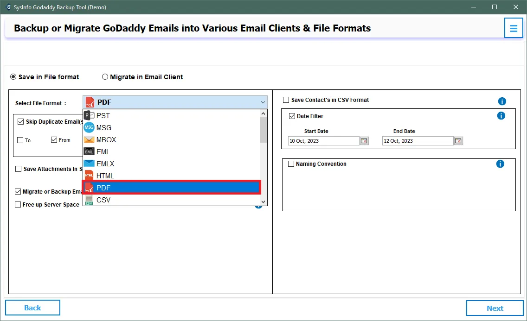Click info icon beside Save Contact's in CSV
The image size is (527, 321).
(501, 101)
